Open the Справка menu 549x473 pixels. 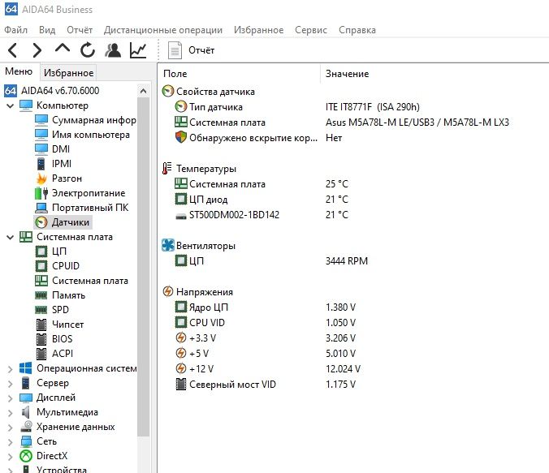click(357, 30)
